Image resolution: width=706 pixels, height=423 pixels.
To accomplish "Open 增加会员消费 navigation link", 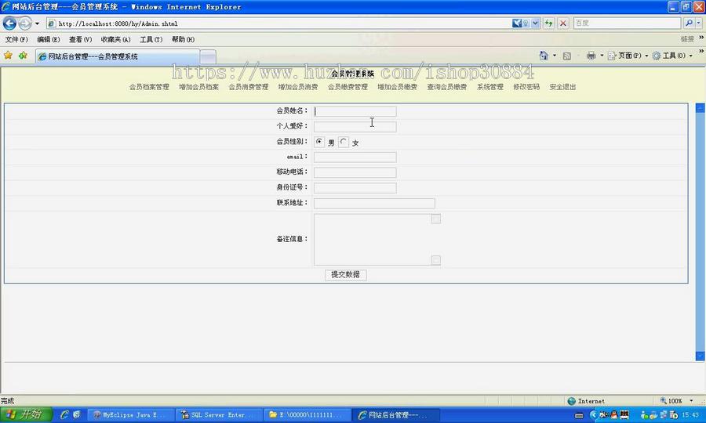I will [x=297, y=87].
